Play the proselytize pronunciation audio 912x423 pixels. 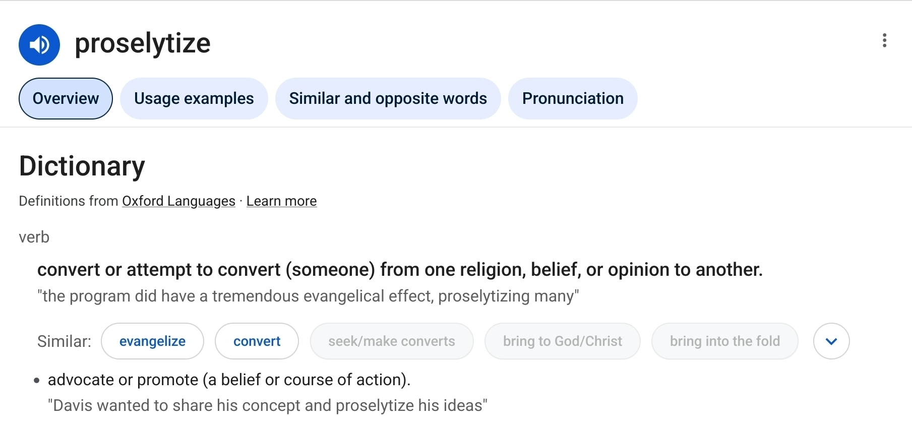click(x=39, y=45)
